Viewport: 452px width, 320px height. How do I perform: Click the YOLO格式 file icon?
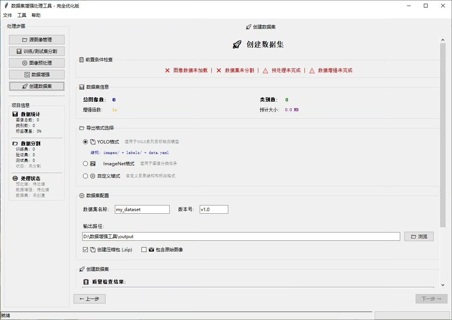[x=93, y=142]
